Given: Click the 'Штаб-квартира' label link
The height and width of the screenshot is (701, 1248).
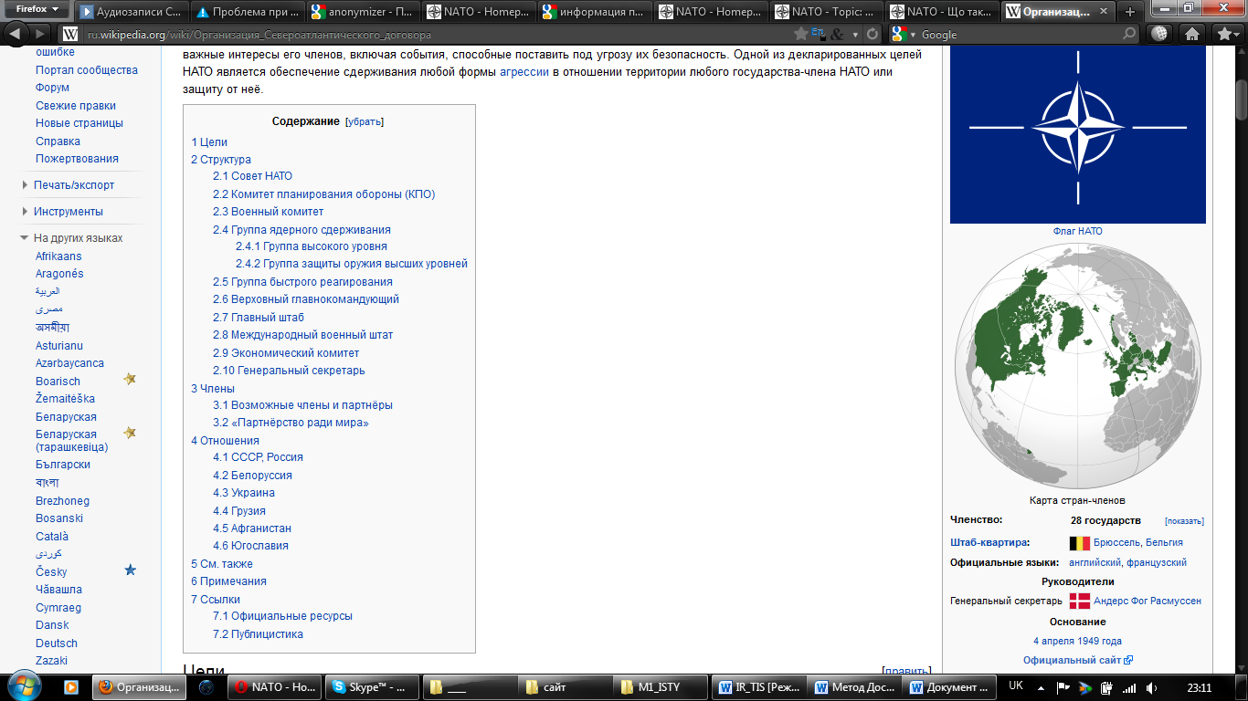Looking at the screenshot, I should (989, 542).
